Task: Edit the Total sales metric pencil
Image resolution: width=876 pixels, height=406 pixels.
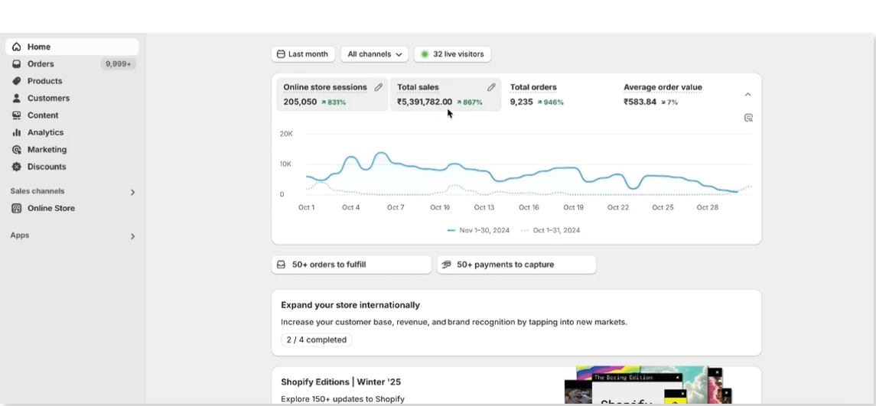Action: pos(491,87)
